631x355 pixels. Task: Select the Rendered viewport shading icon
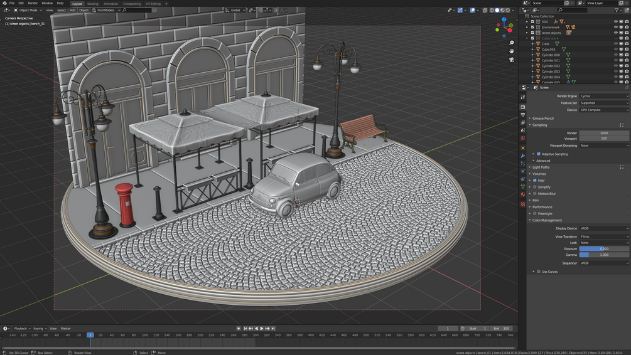click(507, 10)
